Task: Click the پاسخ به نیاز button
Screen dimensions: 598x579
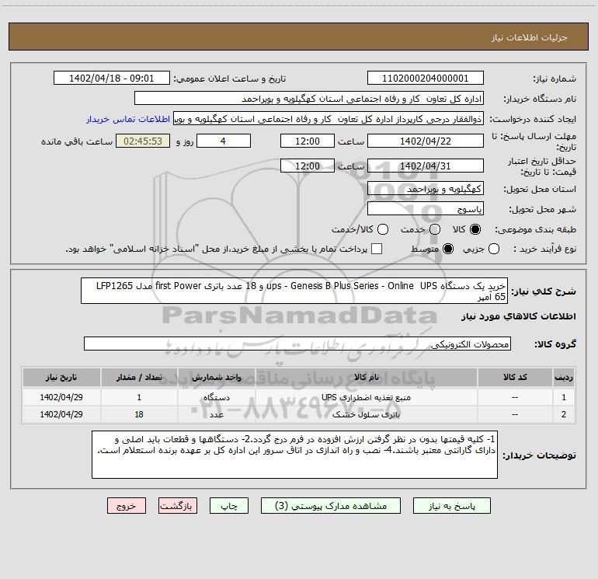Action: (x=451, y=506)
